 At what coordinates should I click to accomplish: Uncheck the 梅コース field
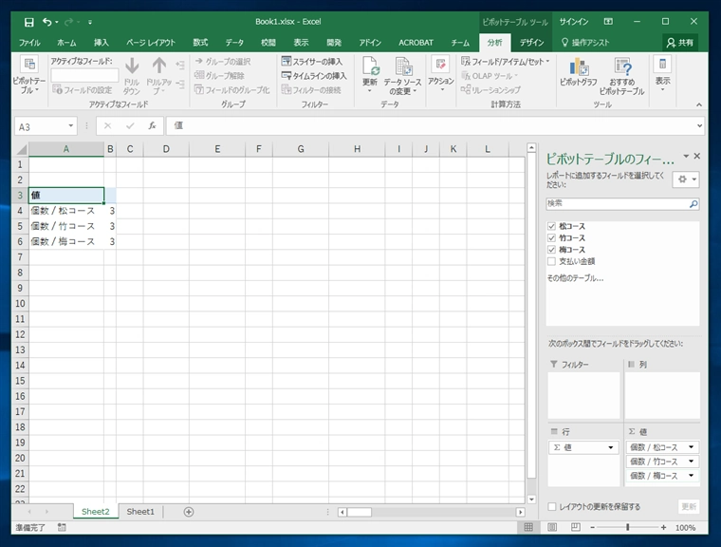pyautogui.click(x=551, y=250)
